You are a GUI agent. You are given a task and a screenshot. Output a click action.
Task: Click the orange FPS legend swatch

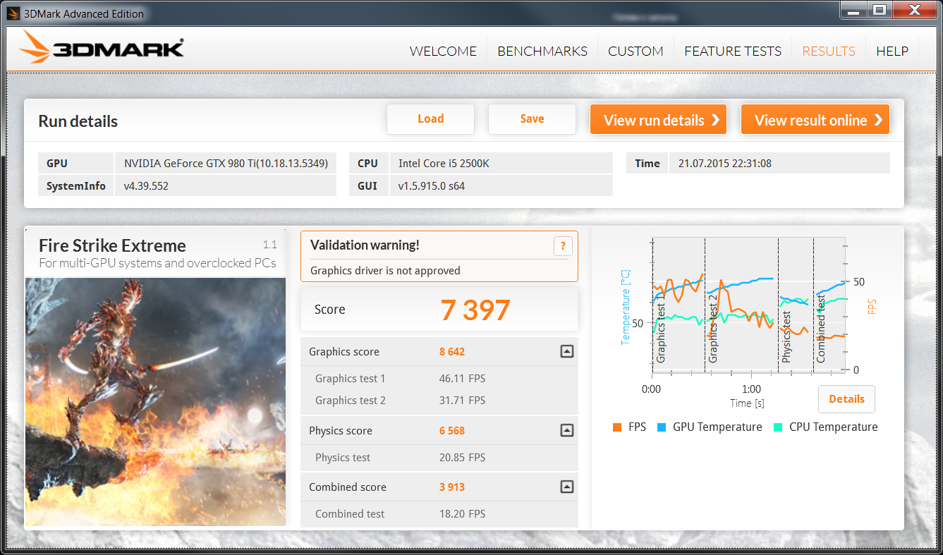tap(617, 427)
